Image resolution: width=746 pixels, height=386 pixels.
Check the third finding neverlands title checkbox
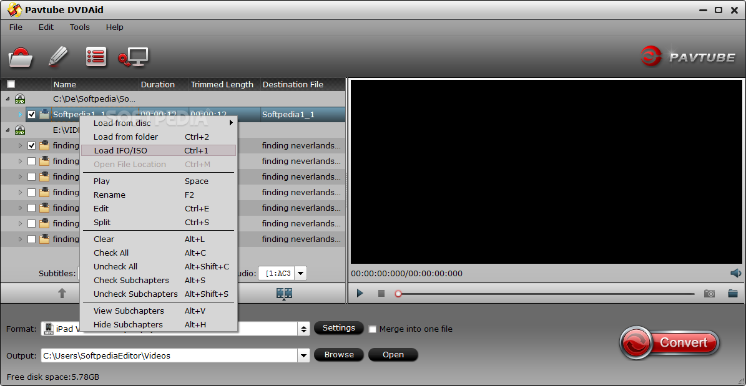coord(31,177)
